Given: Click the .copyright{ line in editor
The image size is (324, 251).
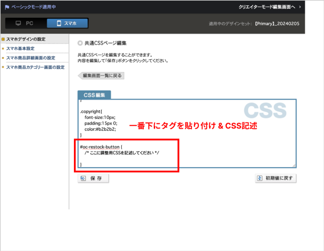Looking at the screenshot, I should [91, 112].
